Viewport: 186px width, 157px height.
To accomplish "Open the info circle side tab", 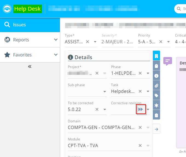I will tap(156, 76).
